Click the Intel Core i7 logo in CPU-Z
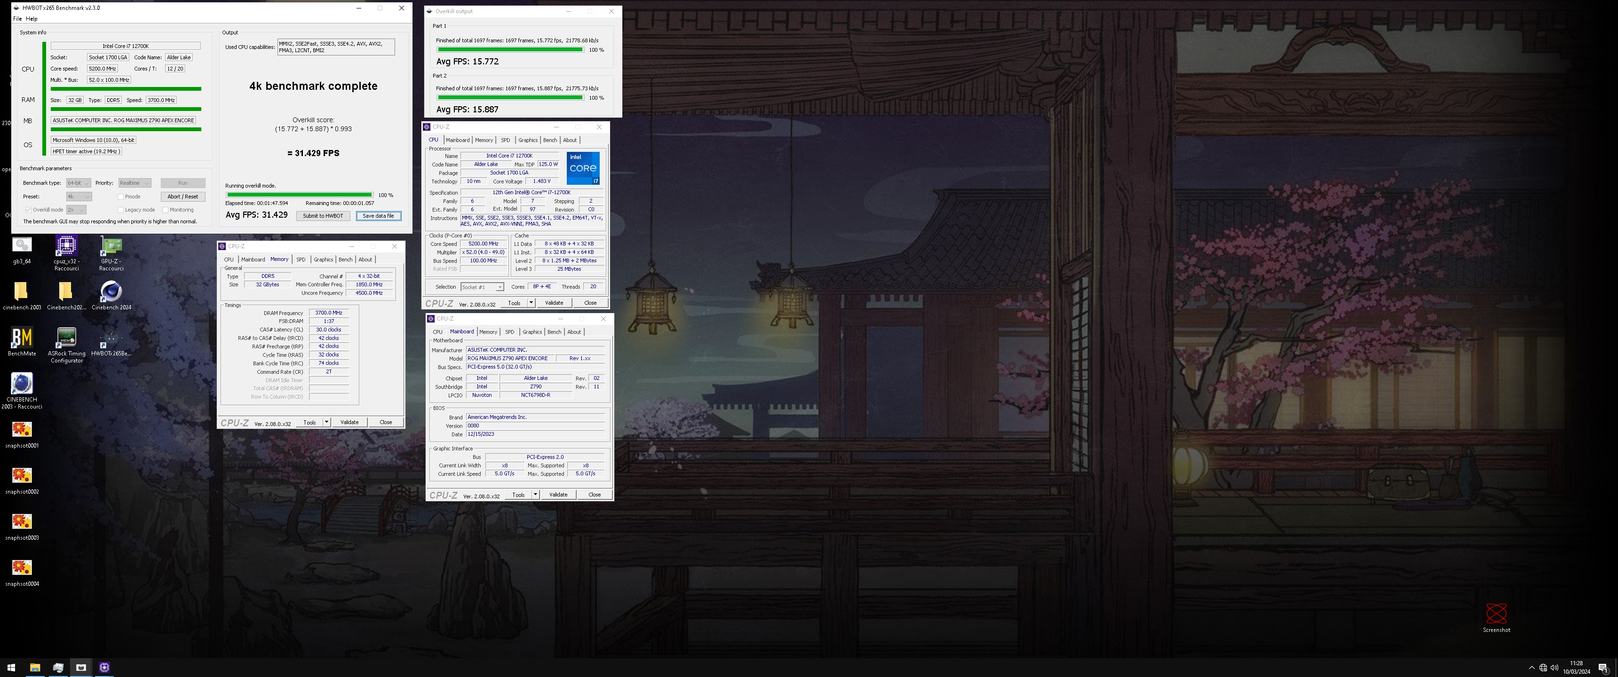The image size is (1618, 677). point(583,168)
